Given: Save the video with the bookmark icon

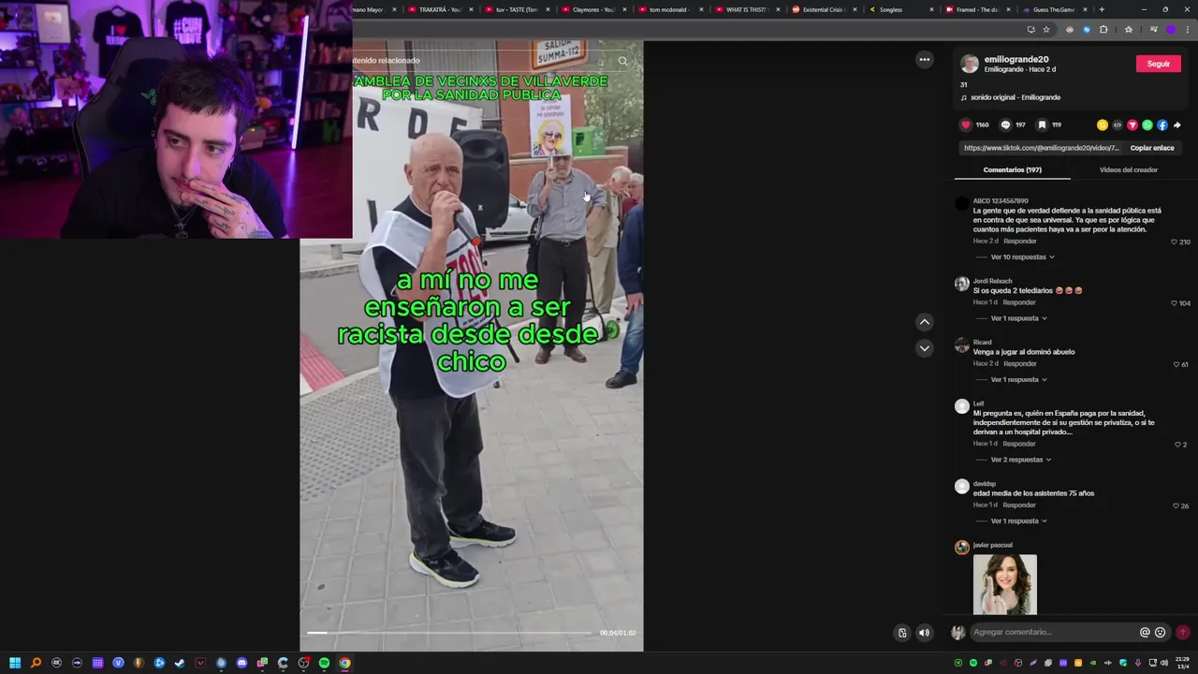Looking at the screenshot, I should [1042, 125].
